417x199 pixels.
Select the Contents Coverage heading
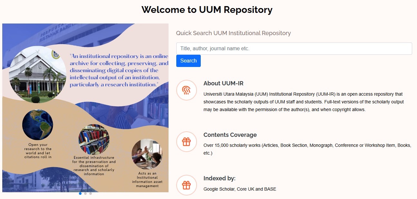230,135
